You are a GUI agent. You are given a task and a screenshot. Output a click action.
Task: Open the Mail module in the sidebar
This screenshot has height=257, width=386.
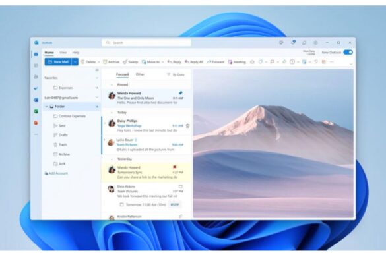(36, 54)
